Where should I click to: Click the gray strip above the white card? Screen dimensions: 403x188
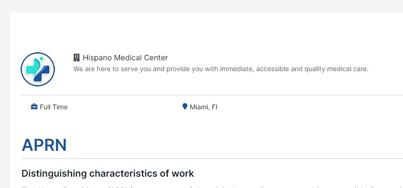click(202, 6)
